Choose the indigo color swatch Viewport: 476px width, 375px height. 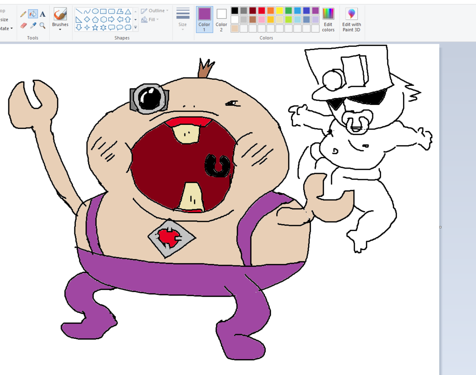307,11
